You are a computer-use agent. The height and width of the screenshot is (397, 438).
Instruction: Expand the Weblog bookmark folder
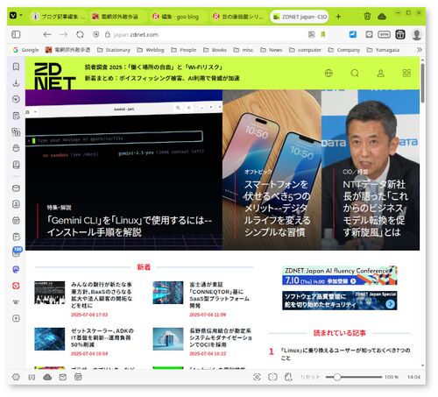(x=151, y=50)
